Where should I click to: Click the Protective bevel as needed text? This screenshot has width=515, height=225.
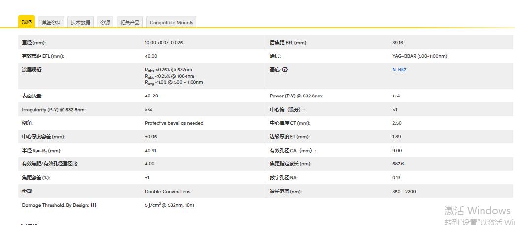coord(174,123)
